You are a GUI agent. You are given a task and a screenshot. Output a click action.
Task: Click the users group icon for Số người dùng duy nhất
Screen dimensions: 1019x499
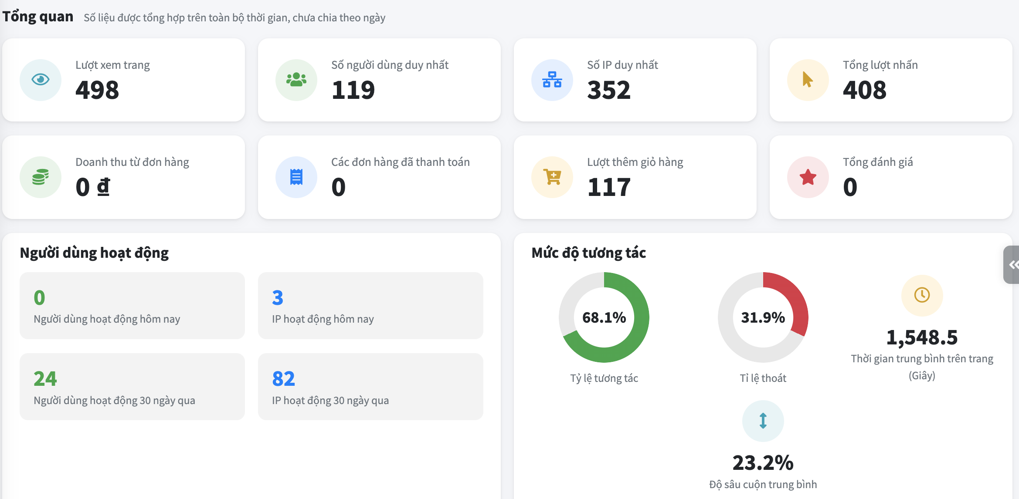point(296,80)
